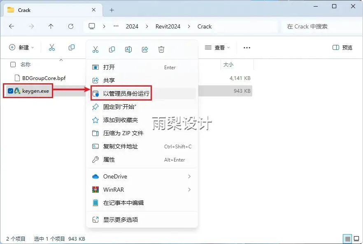363x244 pixels.
Task: Switch to details view in the status bar
Action: coord(347,239)
